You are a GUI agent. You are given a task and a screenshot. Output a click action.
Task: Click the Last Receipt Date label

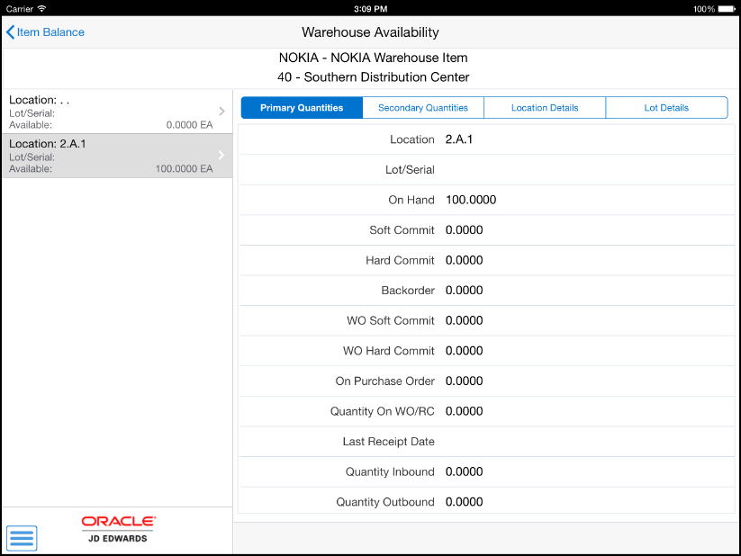point(388,441)
